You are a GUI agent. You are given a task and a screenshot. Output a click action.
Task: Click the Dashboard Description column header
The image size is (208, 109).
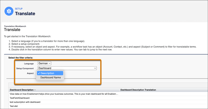coord(22,90)
